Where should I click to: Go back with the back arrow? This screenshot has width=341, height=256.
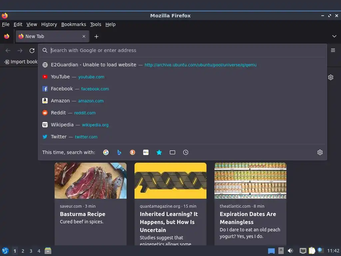(x=8, y=51)
